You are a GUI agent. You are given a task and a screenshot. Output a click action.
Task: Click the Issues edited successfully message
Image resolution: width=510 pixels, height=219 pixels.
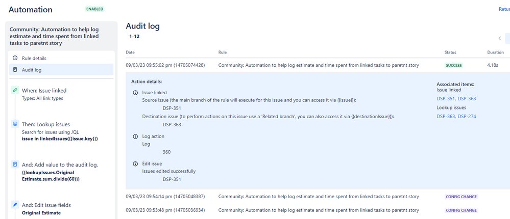click(x=169, y=171)
